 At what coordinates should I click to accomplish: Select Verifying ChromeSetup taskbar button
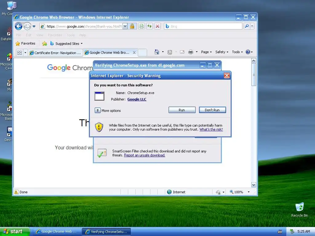click(106, 232)
